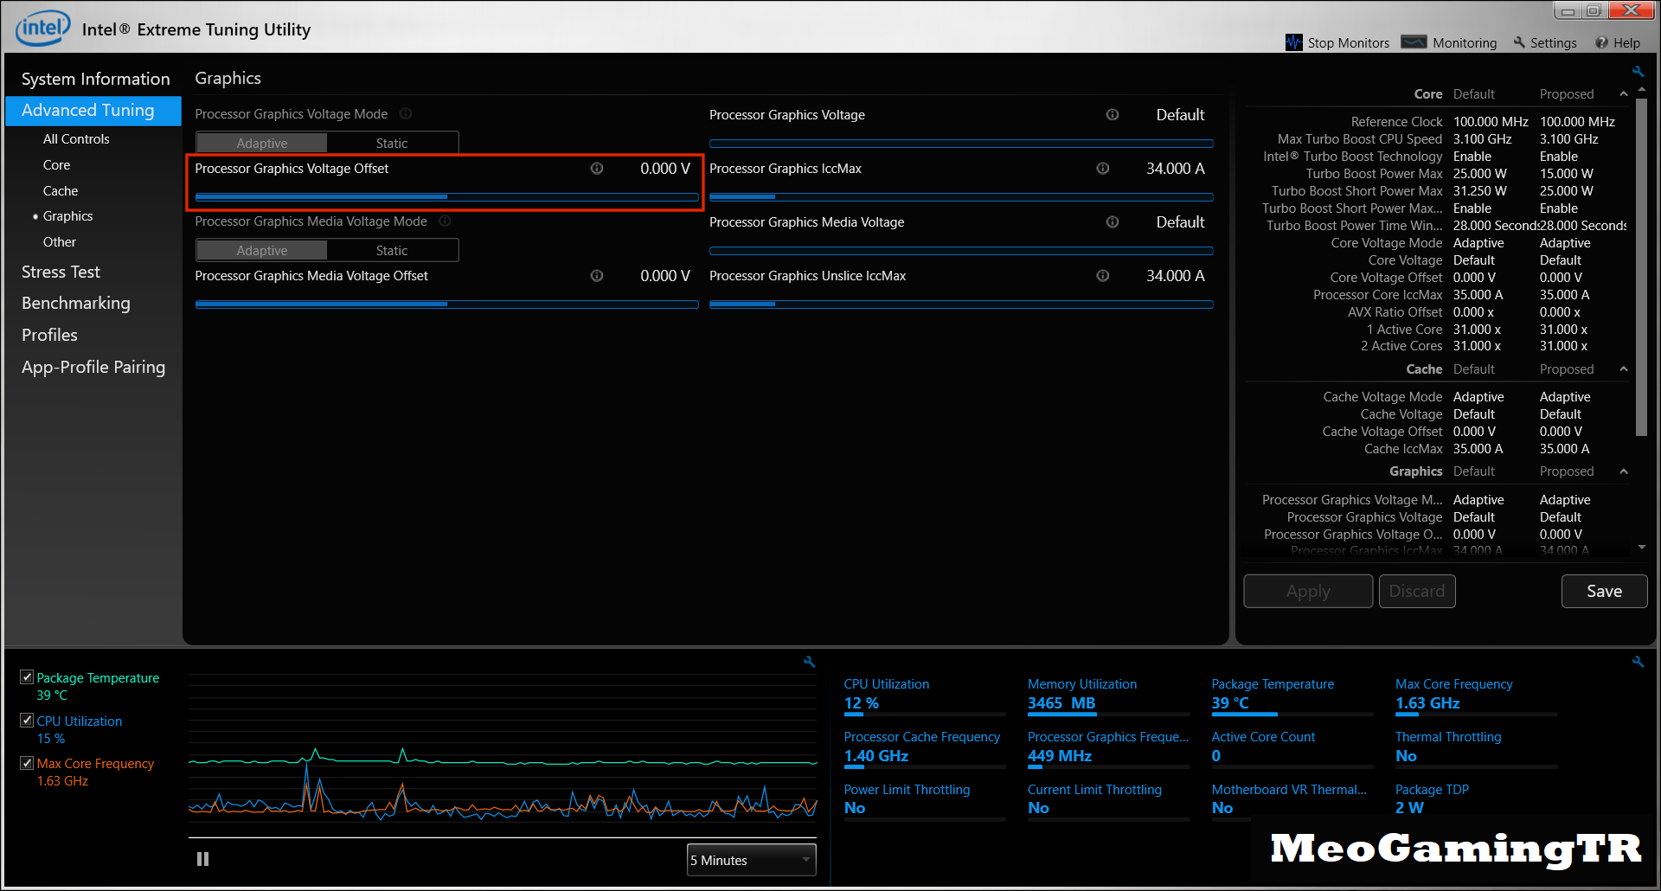Collapse the Cache section in proposed panel

[x=1624, y=369]
